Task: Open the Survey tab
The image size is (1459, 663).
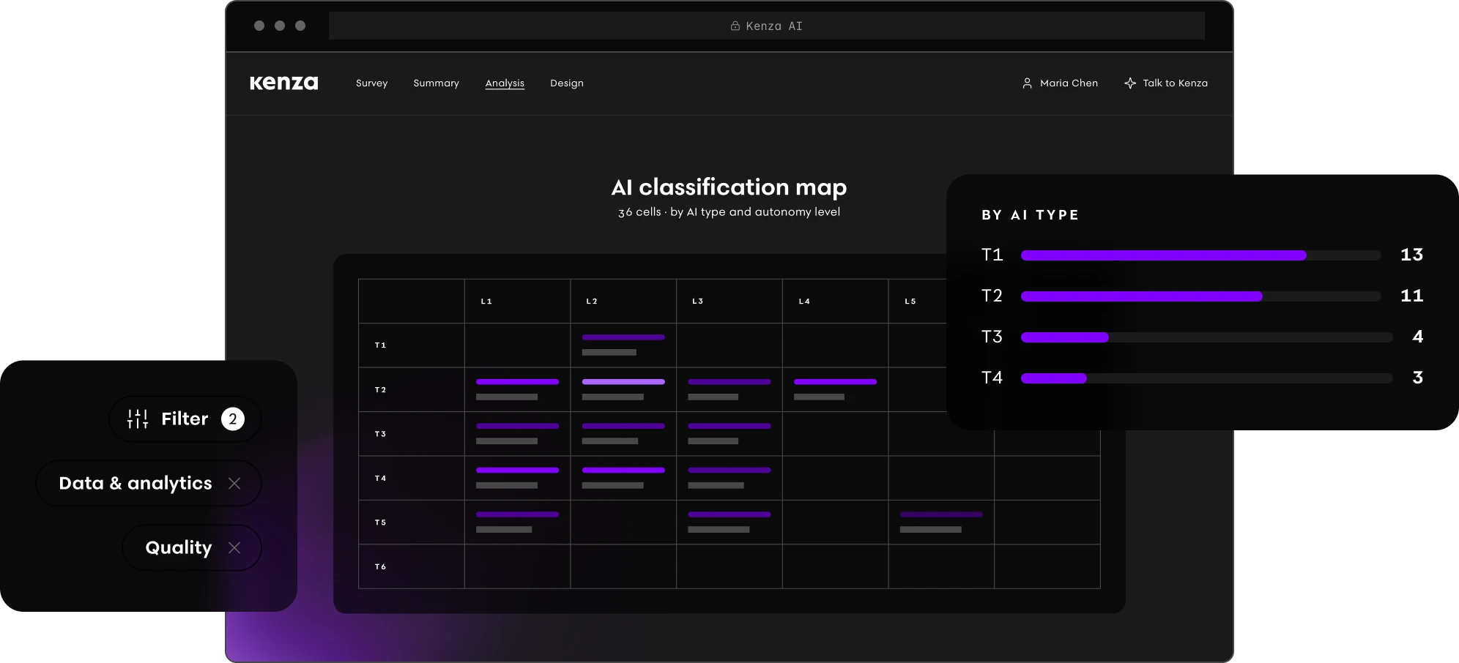Action: pyautogui.click(x=371, y=83)
